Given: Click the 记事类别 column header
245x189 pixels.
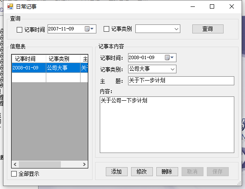Looking at the screenshot, I should [x=63, y=59].
